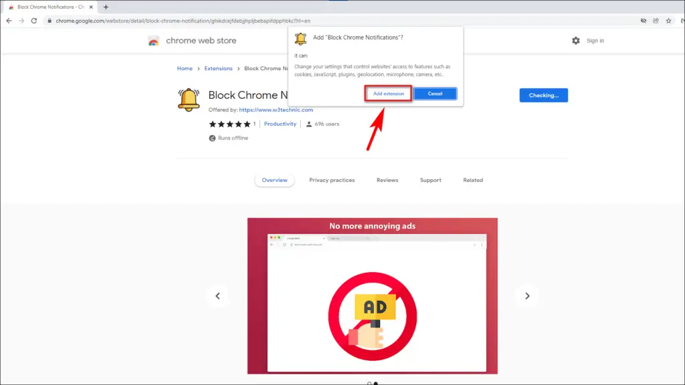Go to Extensions breadcrumb
This screenshot has width=685, height=385.
[x=219, y=69]
